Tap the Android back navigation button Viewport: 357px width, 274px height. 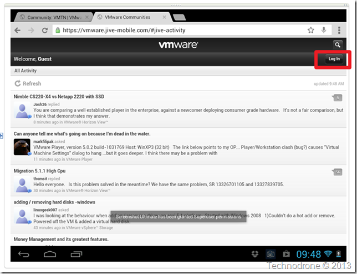(x=24, y=254)
